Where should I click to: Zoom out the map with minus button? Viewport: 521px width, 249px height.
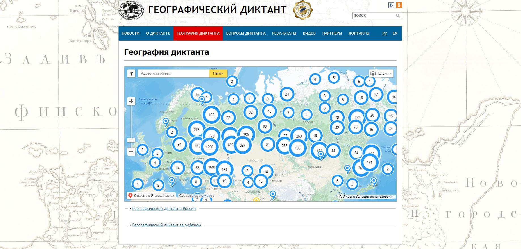click(x=131, y=152)
